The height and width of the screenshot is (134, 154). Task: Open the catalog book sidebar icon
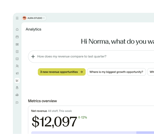(17, 59)
